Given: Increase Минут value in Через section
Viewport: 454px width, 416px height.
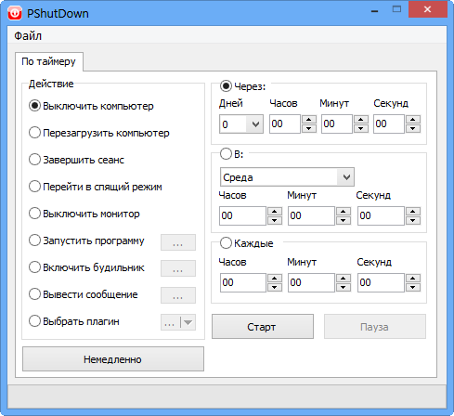Looking at the screenshot, I should [x=361, y=120].
